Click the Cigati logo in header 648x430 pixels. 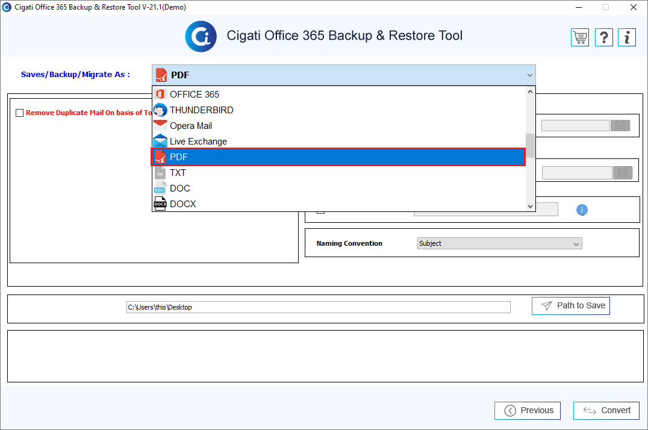[x=201, y=36]
